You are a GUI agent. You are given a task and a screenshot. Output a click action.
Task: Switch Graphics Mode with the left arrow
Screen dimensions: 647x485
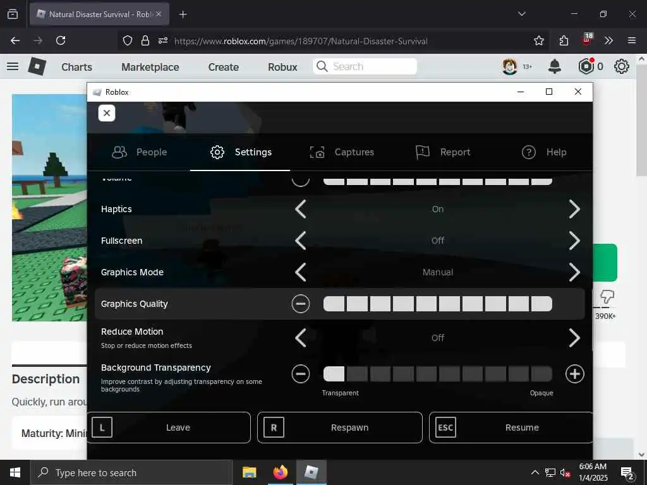pos(301,272)
